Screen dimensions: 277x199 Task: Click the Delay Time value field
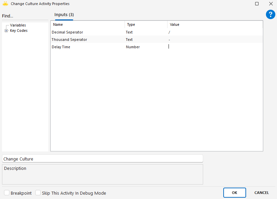215,47
